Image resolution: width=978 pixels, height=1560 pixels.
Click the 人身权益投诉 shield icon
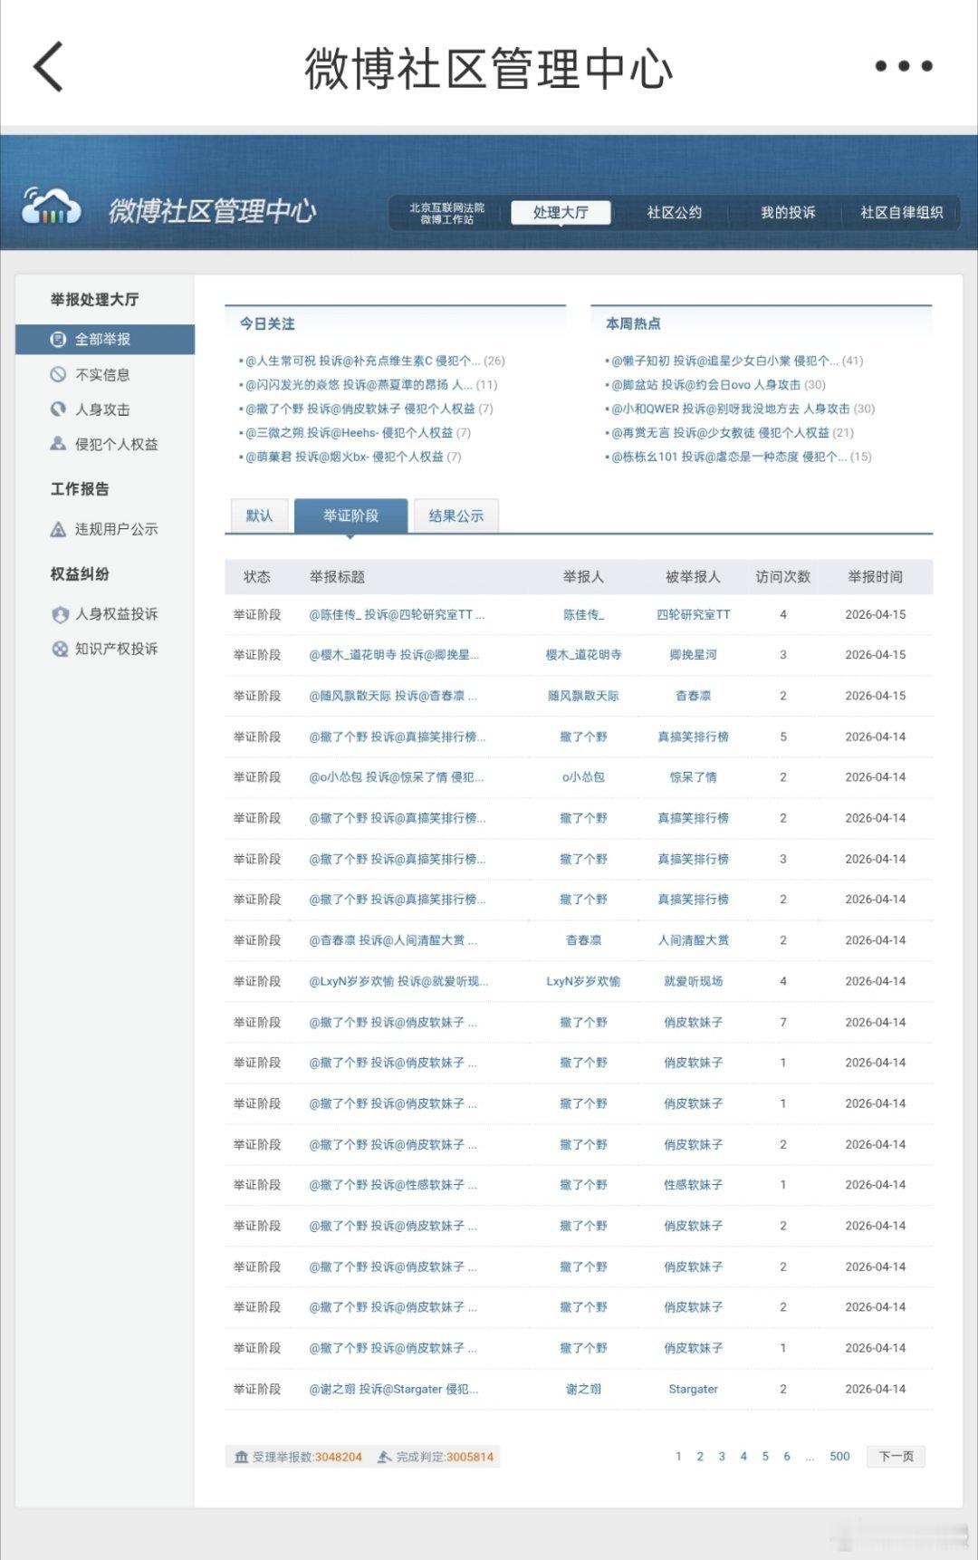tap(60, 614)
